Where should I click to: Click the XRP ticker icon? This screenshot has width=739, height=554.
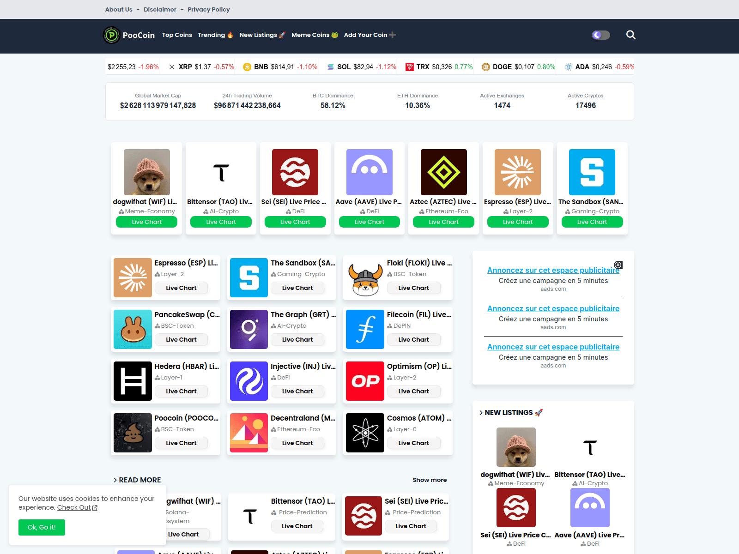coord(172,67)
